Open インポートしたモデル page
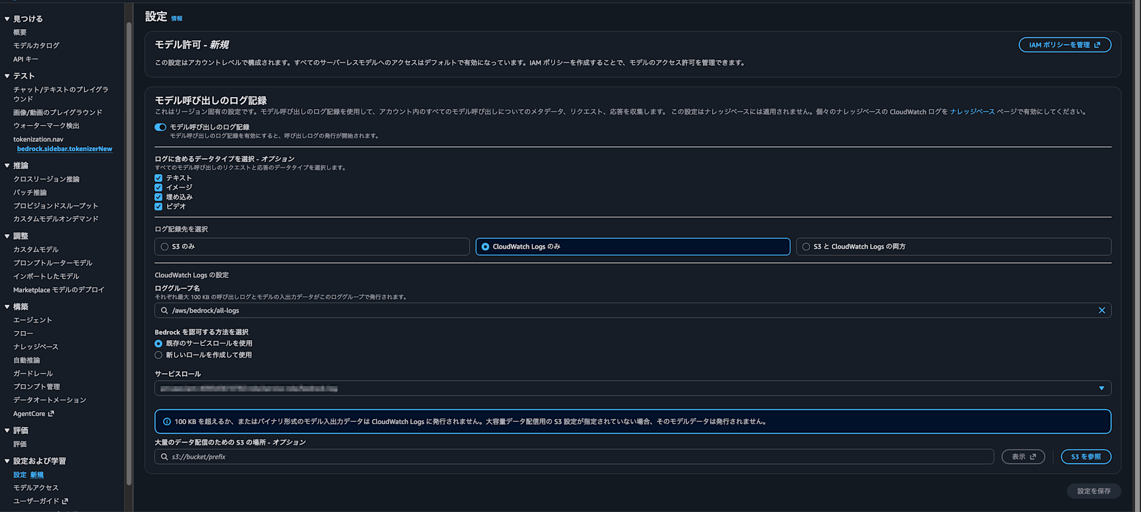Image resolution: width=1141 pixels, height=512 pixels. (46, 276)
